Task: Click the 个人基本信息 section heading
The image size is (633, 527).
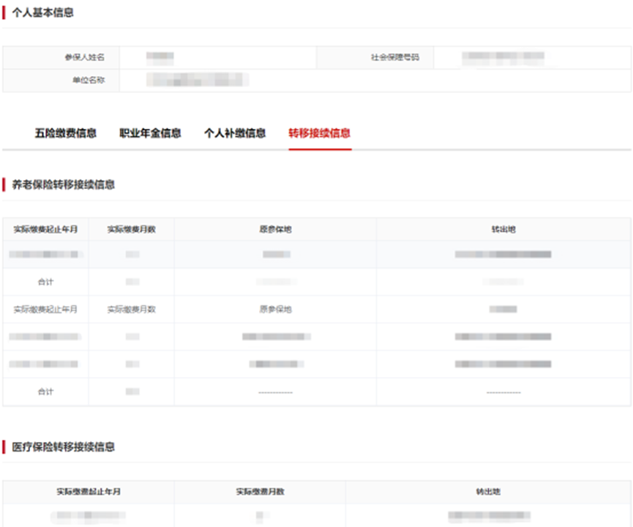Action: click(43, 12)
